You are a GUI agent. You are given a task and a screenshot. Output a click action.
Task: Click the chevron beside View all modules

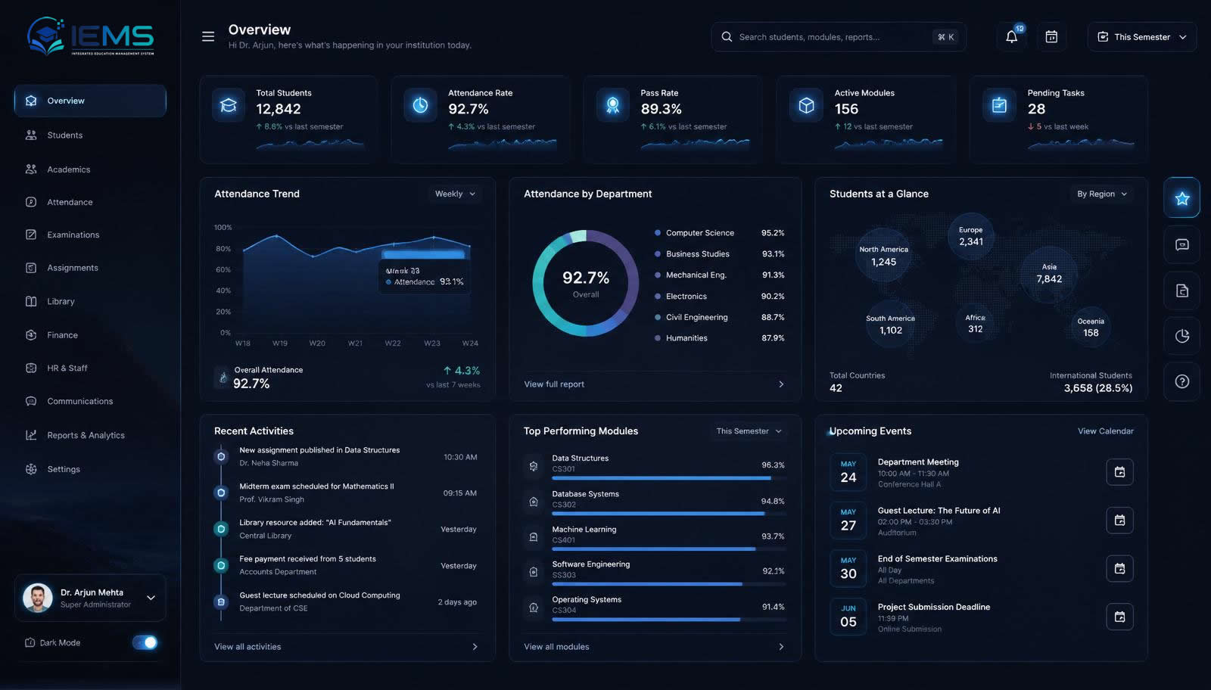point(781,647)
